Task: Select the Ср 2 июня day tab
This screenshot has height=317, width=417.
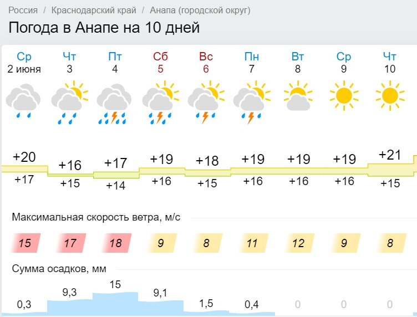Action: pyautogui.click(x=24, y=63)
